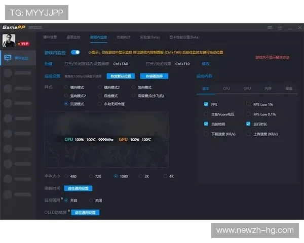
Task: Select the 横向模式 style radio
Action: (66, 88)
